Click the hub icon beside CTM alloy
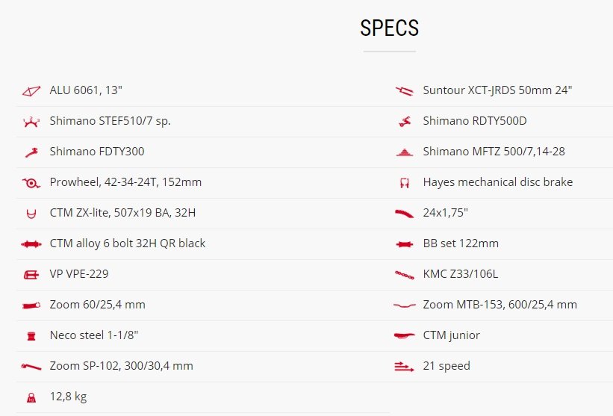This screenshot has width=613, height=416. [x=31, y=244]
